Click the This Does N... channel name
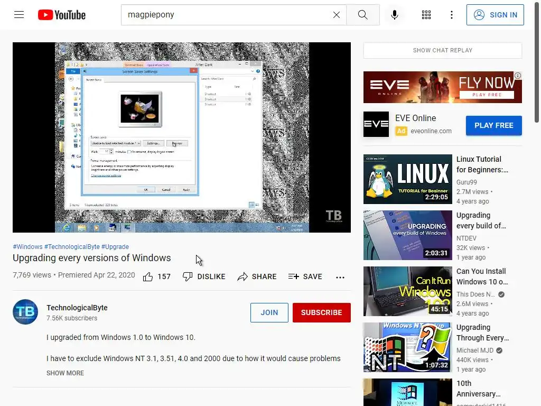Image resolution: width=541 pixels, height=406 pixels. point(475,294)
